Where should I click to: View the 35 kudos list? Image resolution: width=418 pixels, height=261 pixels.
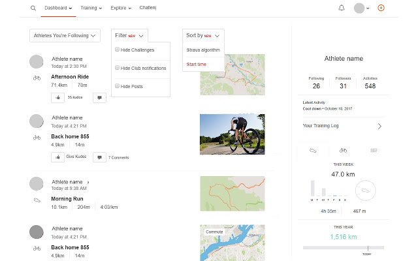tap(75, 97)
